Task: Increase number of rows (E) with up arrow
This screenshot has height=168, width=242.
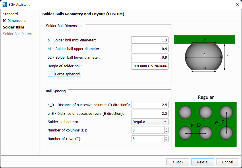Action: (x=166, y=137)
